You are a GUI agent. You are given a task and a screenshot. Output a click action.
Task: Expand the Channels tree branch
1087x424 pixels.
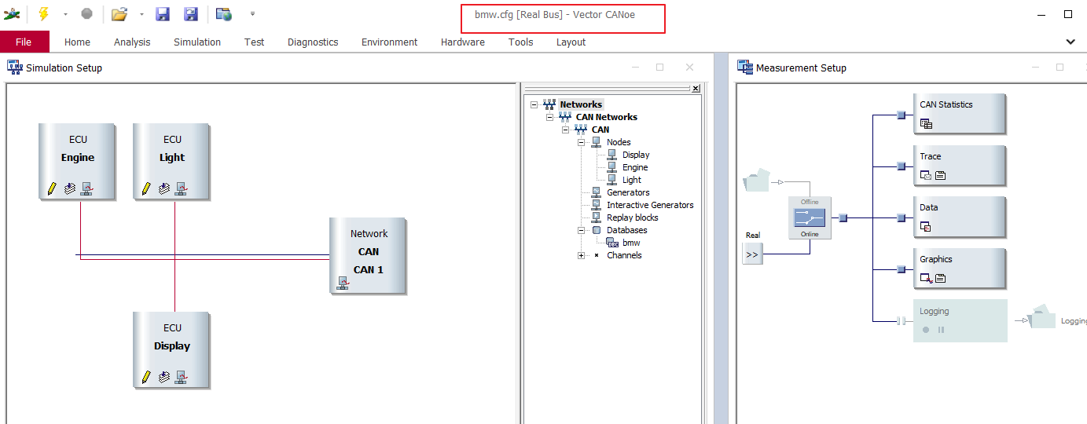click(x=581, y=255)
